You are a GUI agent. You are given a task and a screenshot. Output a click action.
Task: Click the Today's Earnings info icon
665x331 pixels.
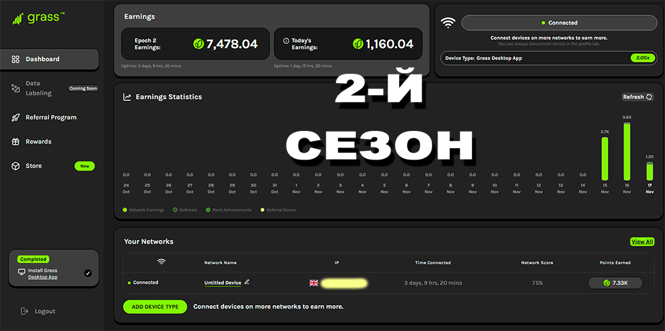pos(286,41)
